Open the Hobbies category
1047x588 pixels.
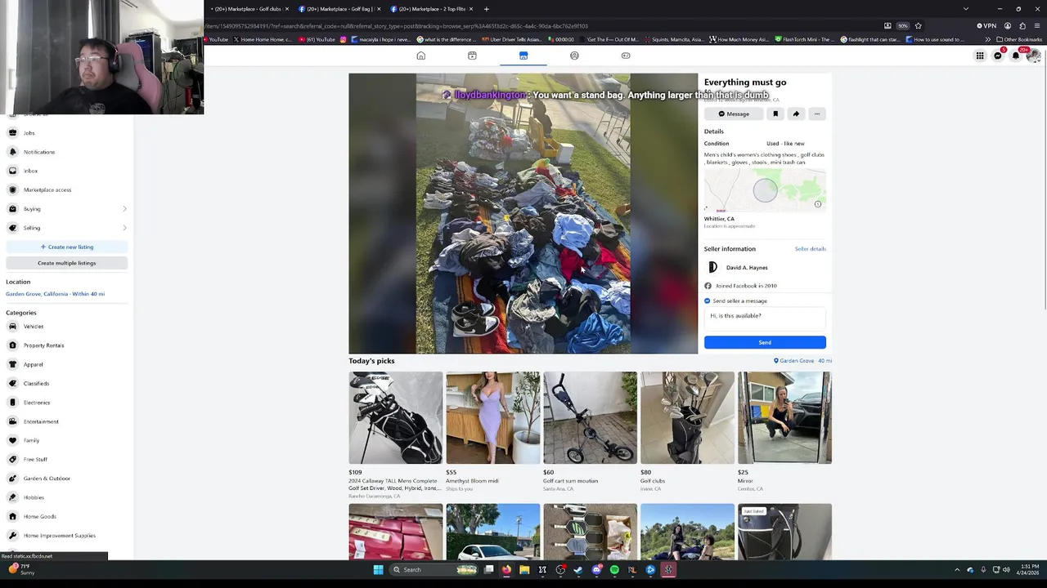pos(65,497)
